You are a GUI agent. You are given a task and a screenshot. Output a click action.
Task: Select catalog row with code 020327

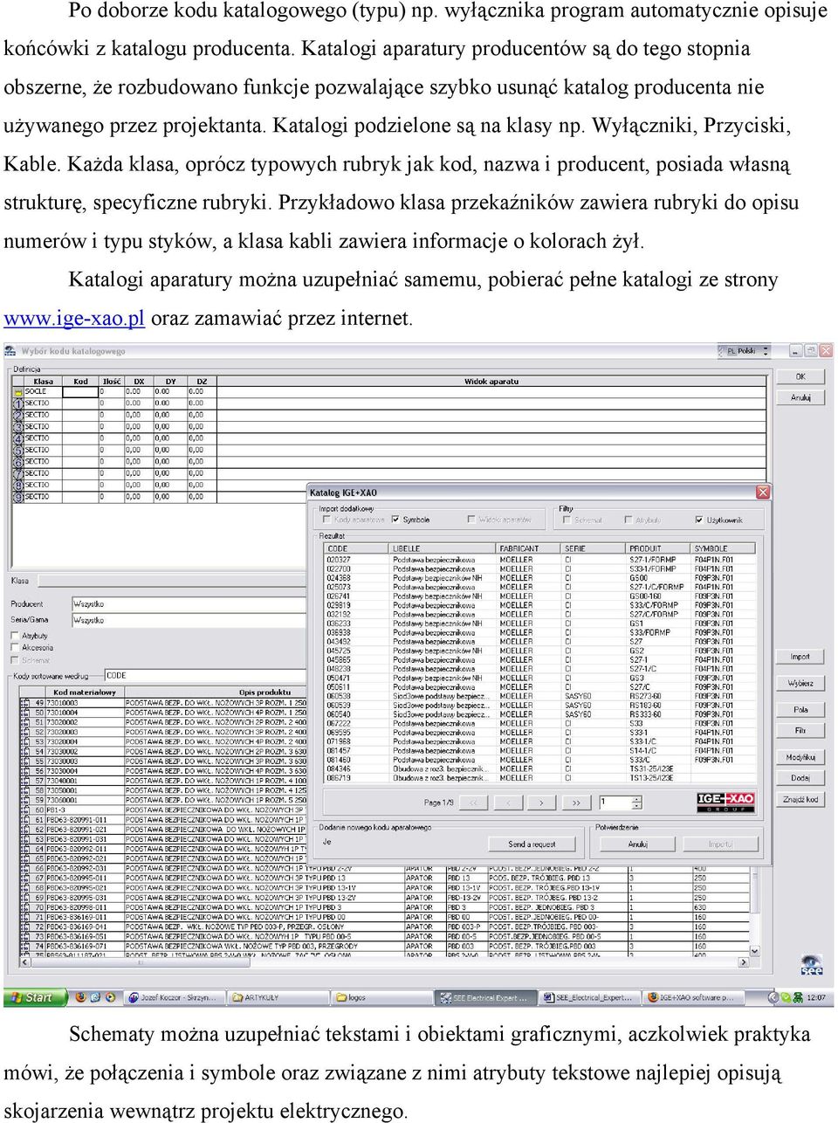tap(539, 560)
